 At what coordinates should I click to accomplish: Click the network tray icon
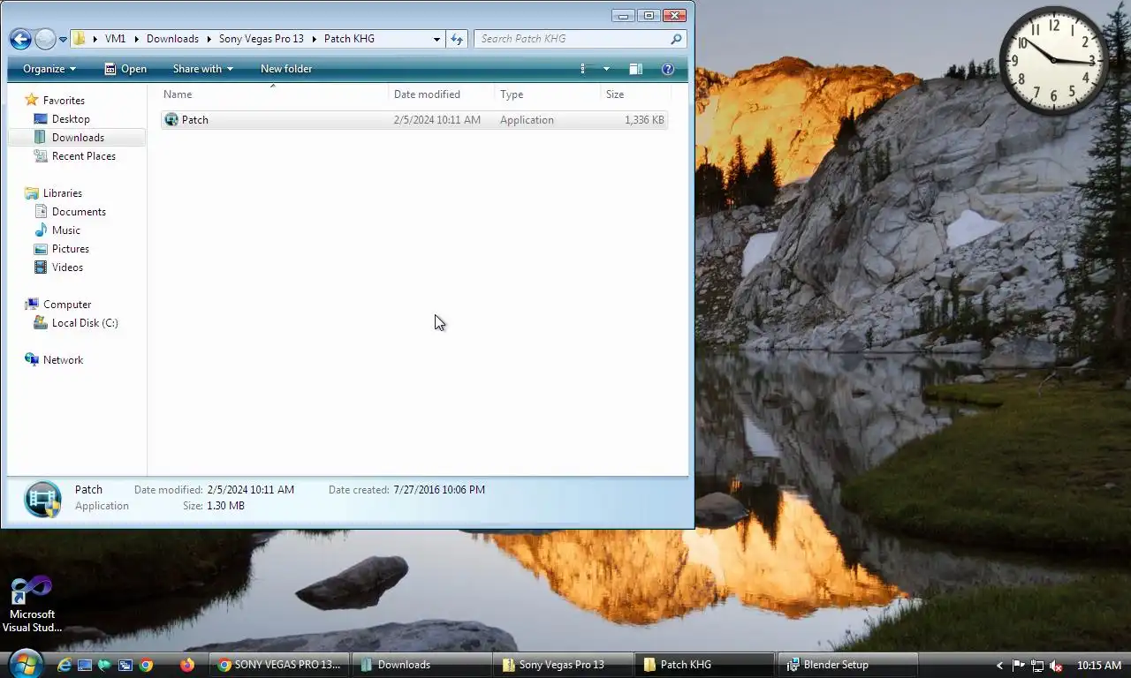(x=1037, y=666)
